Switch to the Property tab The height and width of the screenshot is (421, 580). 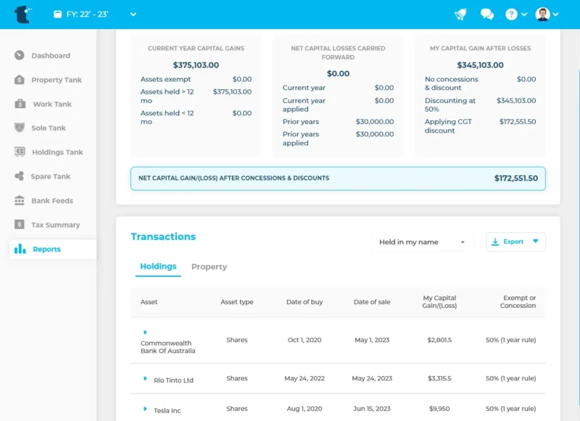tap(209, 267)
